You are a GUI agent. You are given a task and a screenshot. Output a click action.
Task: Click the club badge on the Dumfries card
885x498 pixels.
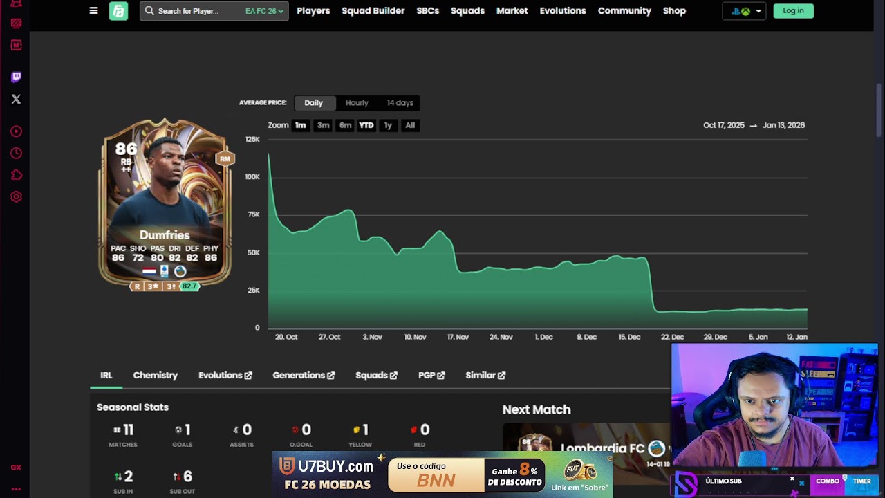tap(180, 271)
